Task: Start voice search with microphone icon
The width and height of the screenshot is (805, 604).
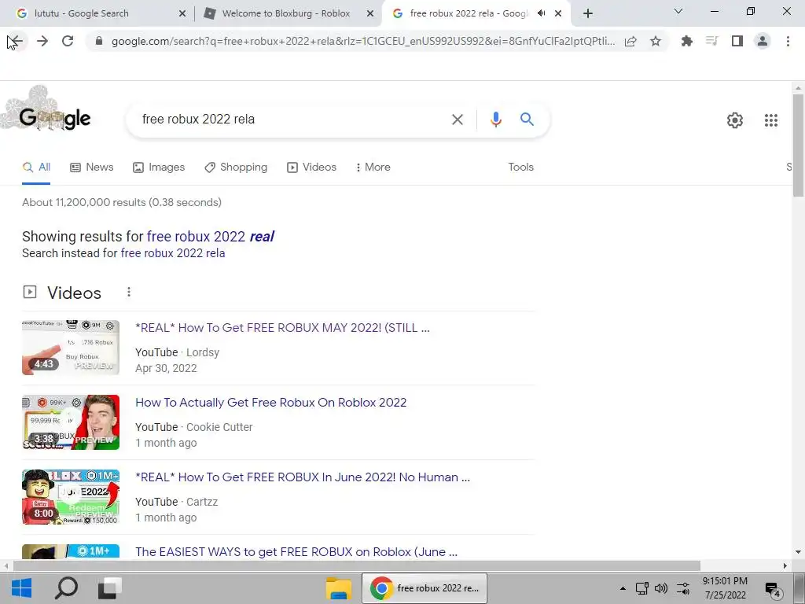Action: (495, 120)
